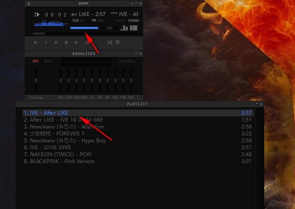Adjust the 3k band slider

pos(100,80)
